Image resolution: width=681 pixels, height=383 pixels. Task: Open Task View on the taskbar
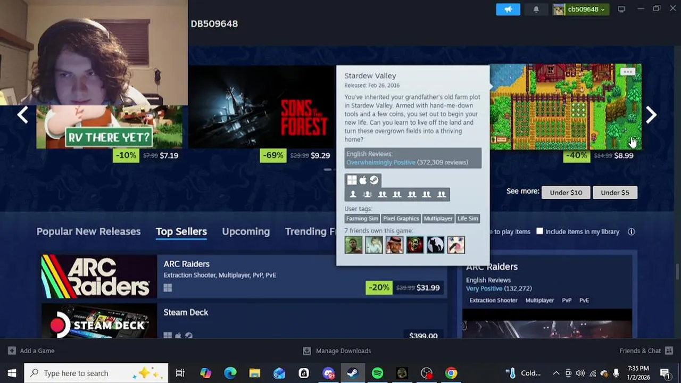click(180, 373)
